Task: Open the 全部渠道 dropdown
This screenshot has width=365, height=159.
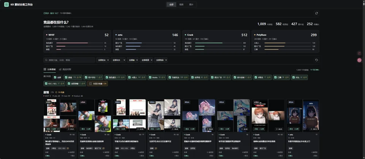Action: click(146, 60)
